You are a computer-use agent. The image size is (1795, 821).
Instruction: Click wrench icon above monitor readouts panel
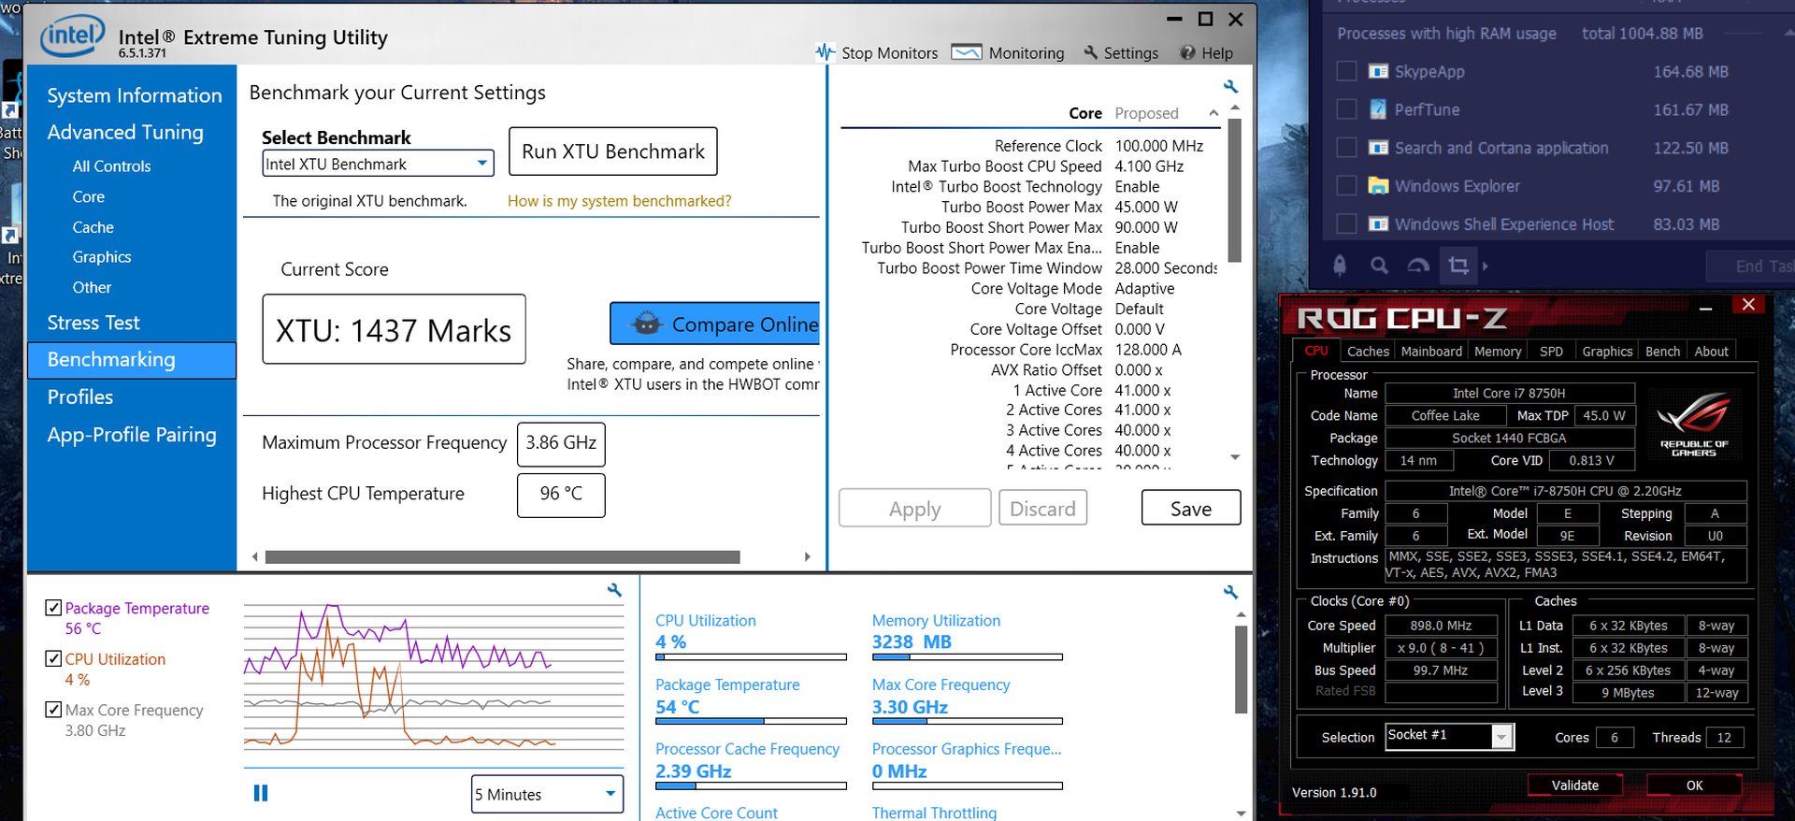tap(1231, 592)
